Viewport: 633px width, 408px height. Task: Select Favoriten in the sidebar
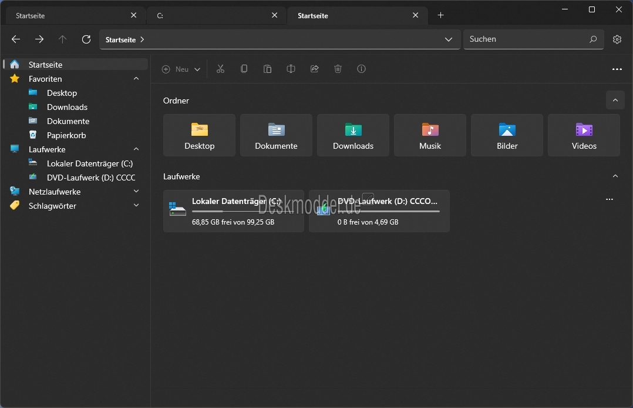click(76, 78)
